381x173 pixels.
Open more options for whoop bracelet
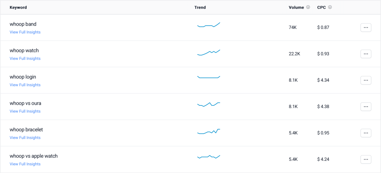tap(366, 133)
